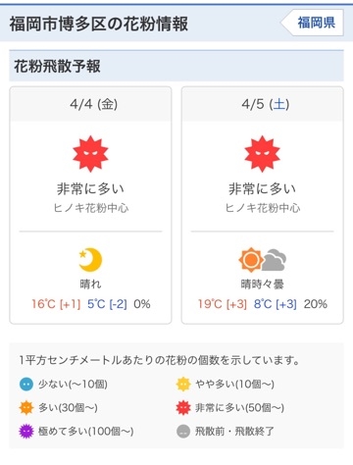Click ヒノキ花粉中心 text under 4/5
Screen dimensions: 353x465
click(263, 208)
